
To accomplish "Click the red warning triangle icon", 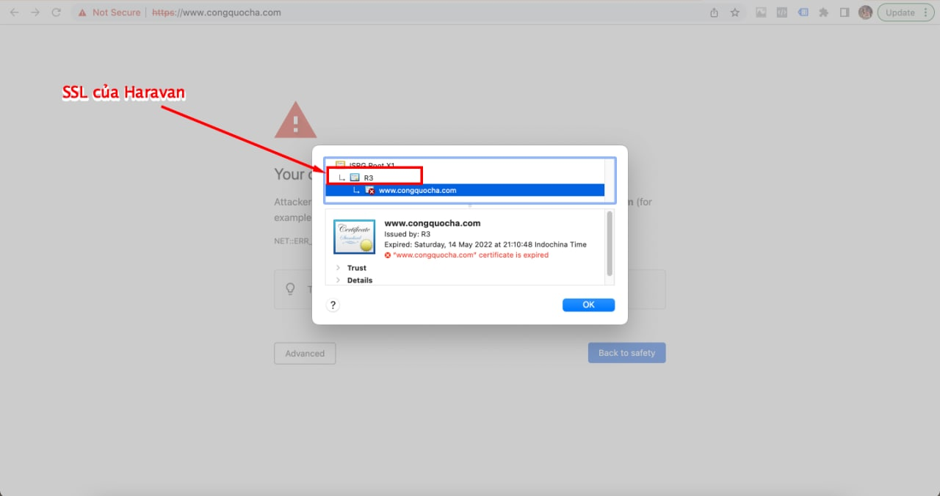I will pyautogui.click(x=295, y=120).
